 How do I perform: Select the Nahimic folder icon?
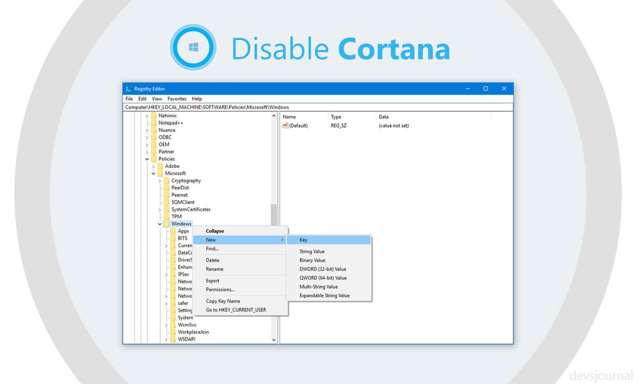[x=154, y=115]
